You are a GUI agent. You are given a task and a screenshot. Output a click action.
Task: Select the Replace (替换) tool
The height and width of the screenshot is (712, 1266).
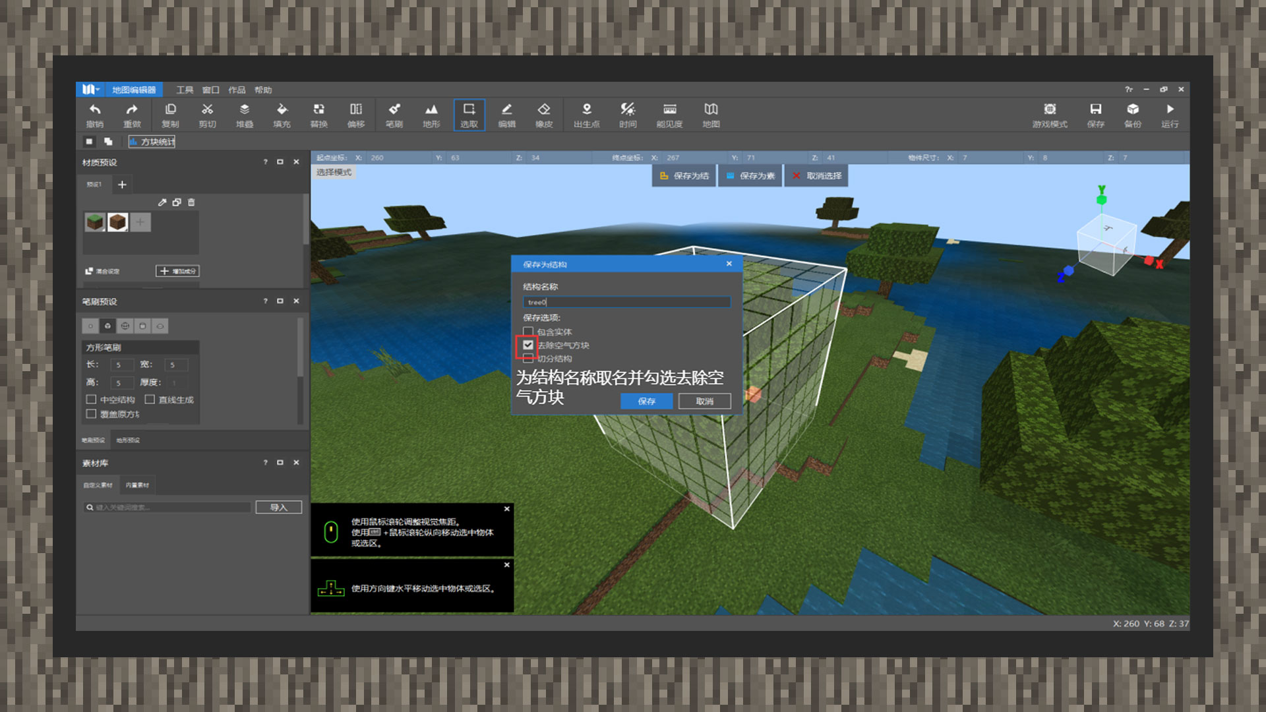(319, 115)
